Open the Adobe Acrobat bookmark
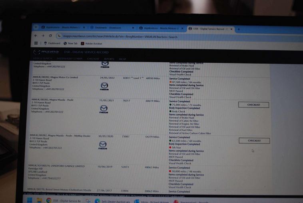Image resolution: width=303 pixels, height=203 pixels. tap(92, 44)
